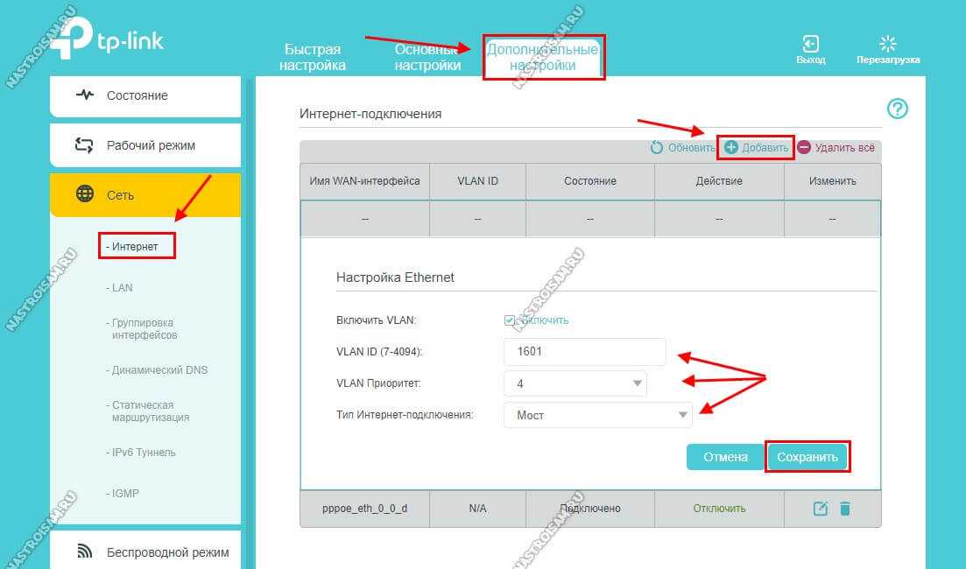
Task: Delete pppoe_eth_0_0_d with the trash icon
Action: 845,509
